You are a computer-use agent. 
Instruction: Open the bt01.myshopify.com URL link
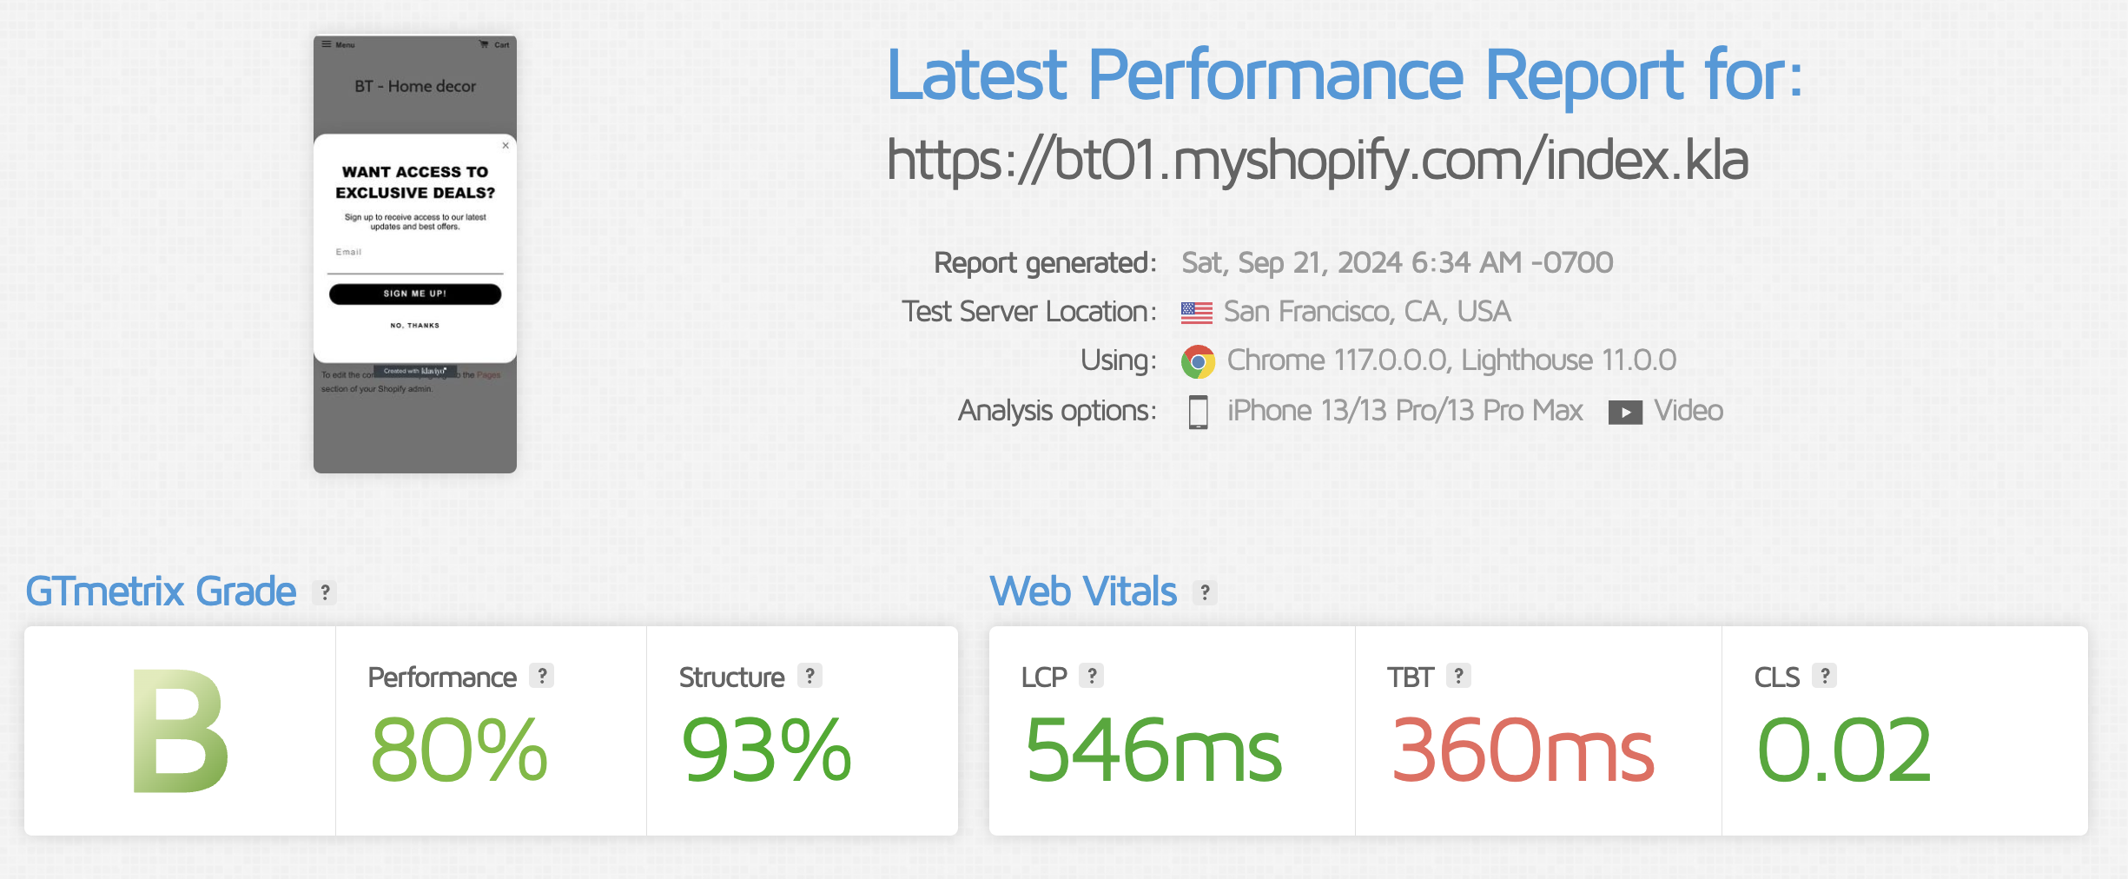pos(1317,161)
